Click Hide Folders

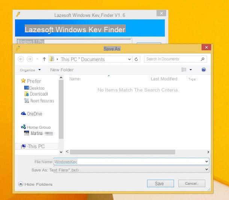click(35, 184)
